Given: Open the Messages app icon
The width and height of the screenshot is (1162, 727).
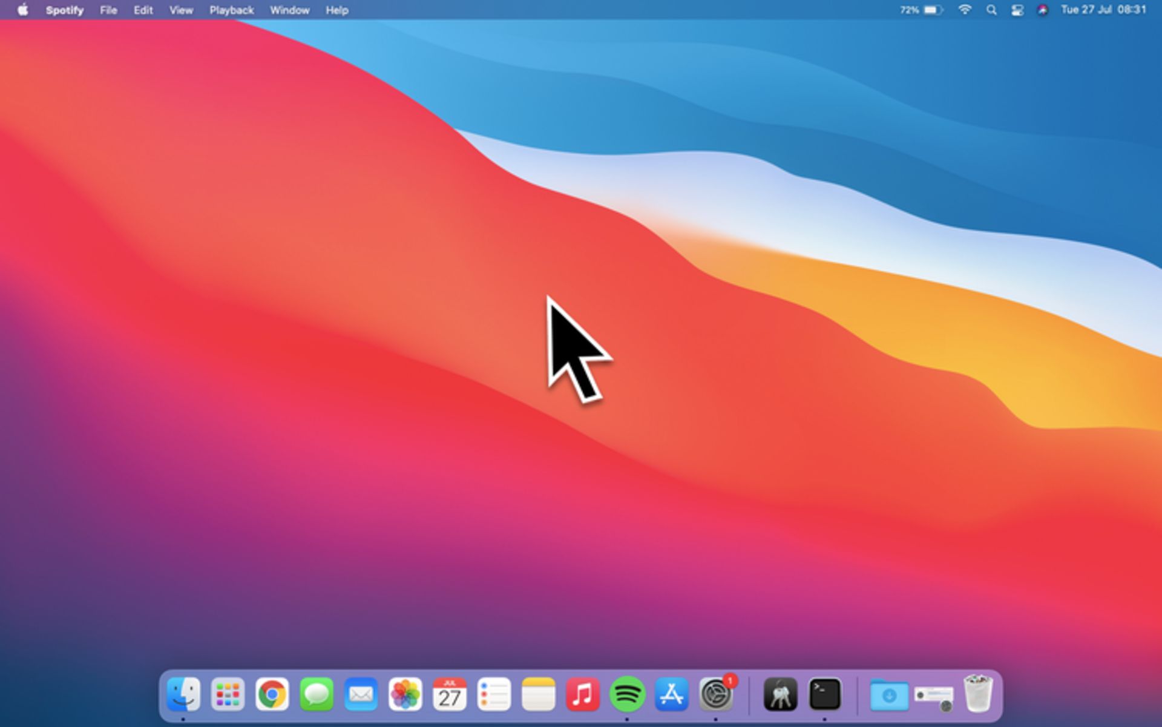Looking at the screenshot, I should coord(317,694).
